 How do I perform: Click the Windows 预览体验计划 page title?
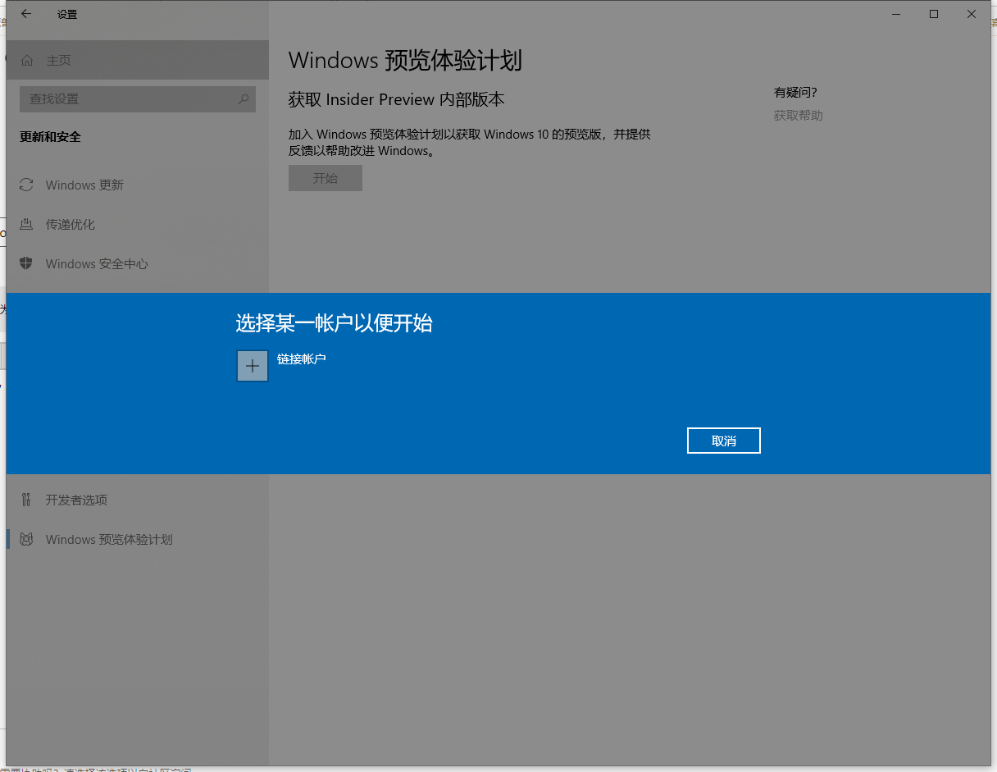pos(406,61)
